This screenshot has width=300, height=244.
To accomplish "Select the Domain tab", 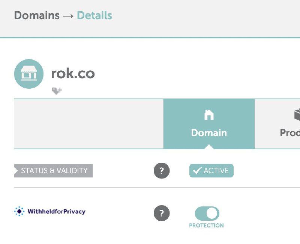I will (209, 124).
